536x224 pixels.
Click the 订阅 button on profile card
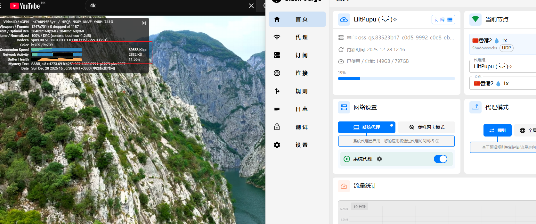(443, 20)
